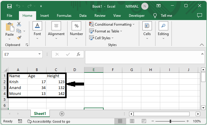The height and width of the screenshot is (125, 207).
Task: Switch to Page Layout view
Action: point(133,121)
